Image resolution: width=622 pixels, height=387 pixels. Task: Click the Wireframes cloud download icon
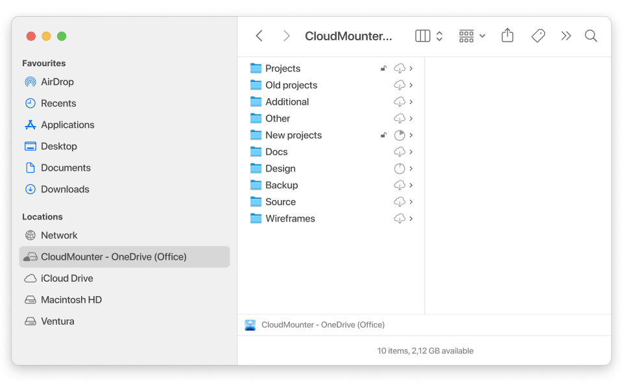400,219
